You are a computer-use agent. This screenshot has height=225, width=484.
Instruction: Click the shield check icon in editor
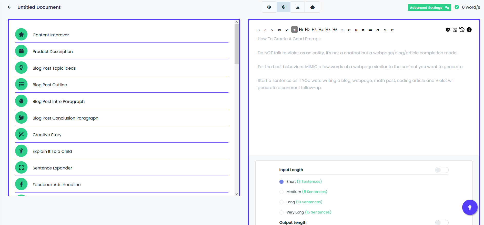point(448,30)
